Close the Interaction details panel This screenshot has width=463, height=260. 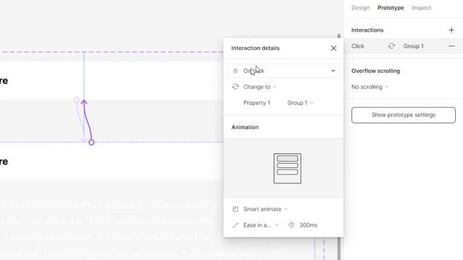334,48
